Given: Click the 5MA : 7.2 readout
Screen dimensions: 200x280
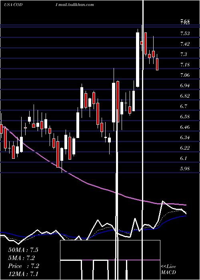Looking at the screenshot, I should click(22, 258).
